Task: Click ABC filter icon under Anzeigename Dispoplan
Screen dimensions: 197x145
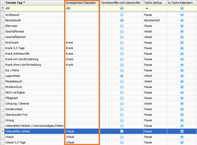Action: [x=68, y=8]
